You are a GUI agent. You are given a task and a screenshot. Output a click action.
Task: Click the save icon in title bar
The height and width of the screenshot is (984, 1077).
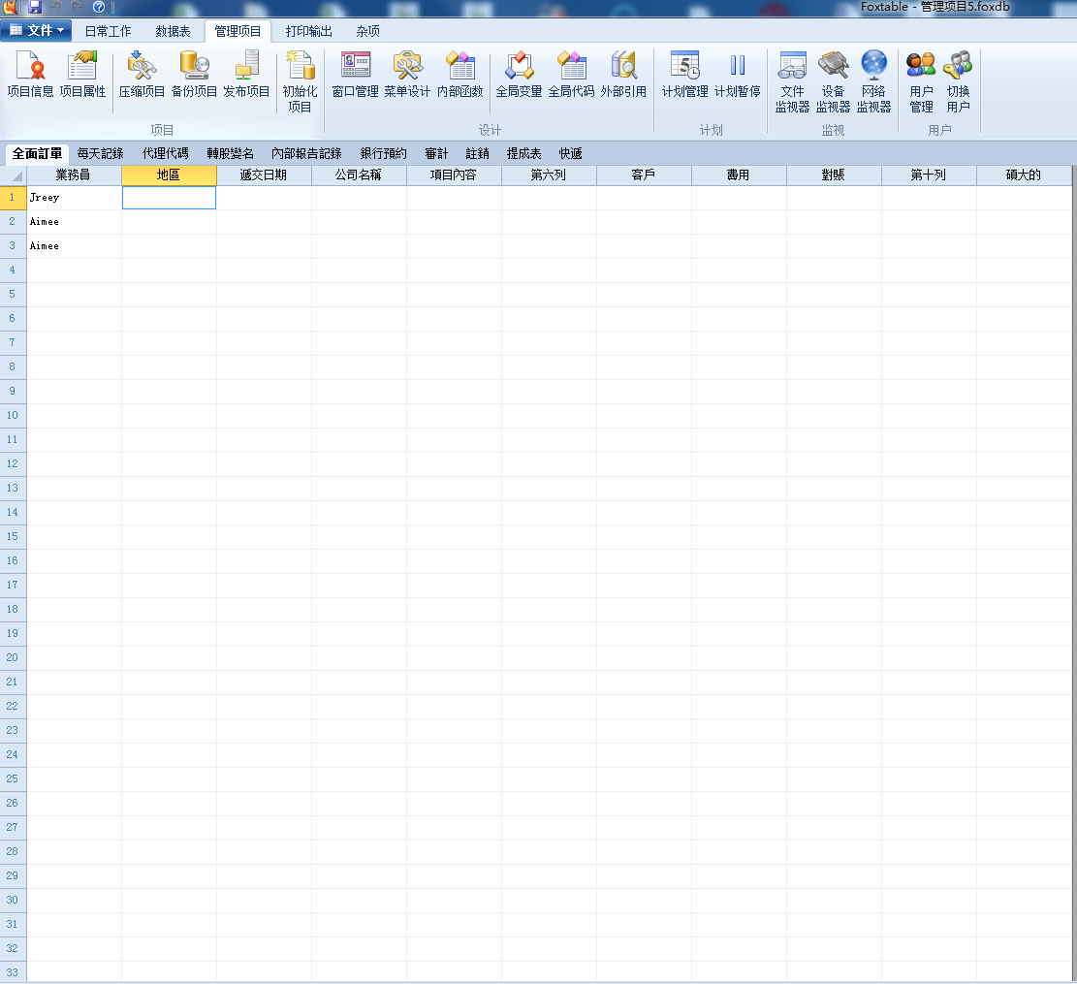tap(34, 7)
